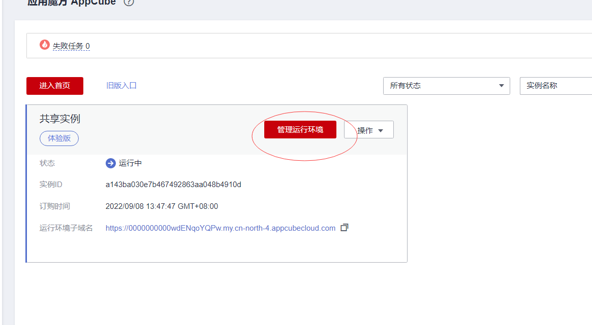Open the 旧版入口 link
The height and width of the screenshot is (325, 592).
[x=121, y=86]
